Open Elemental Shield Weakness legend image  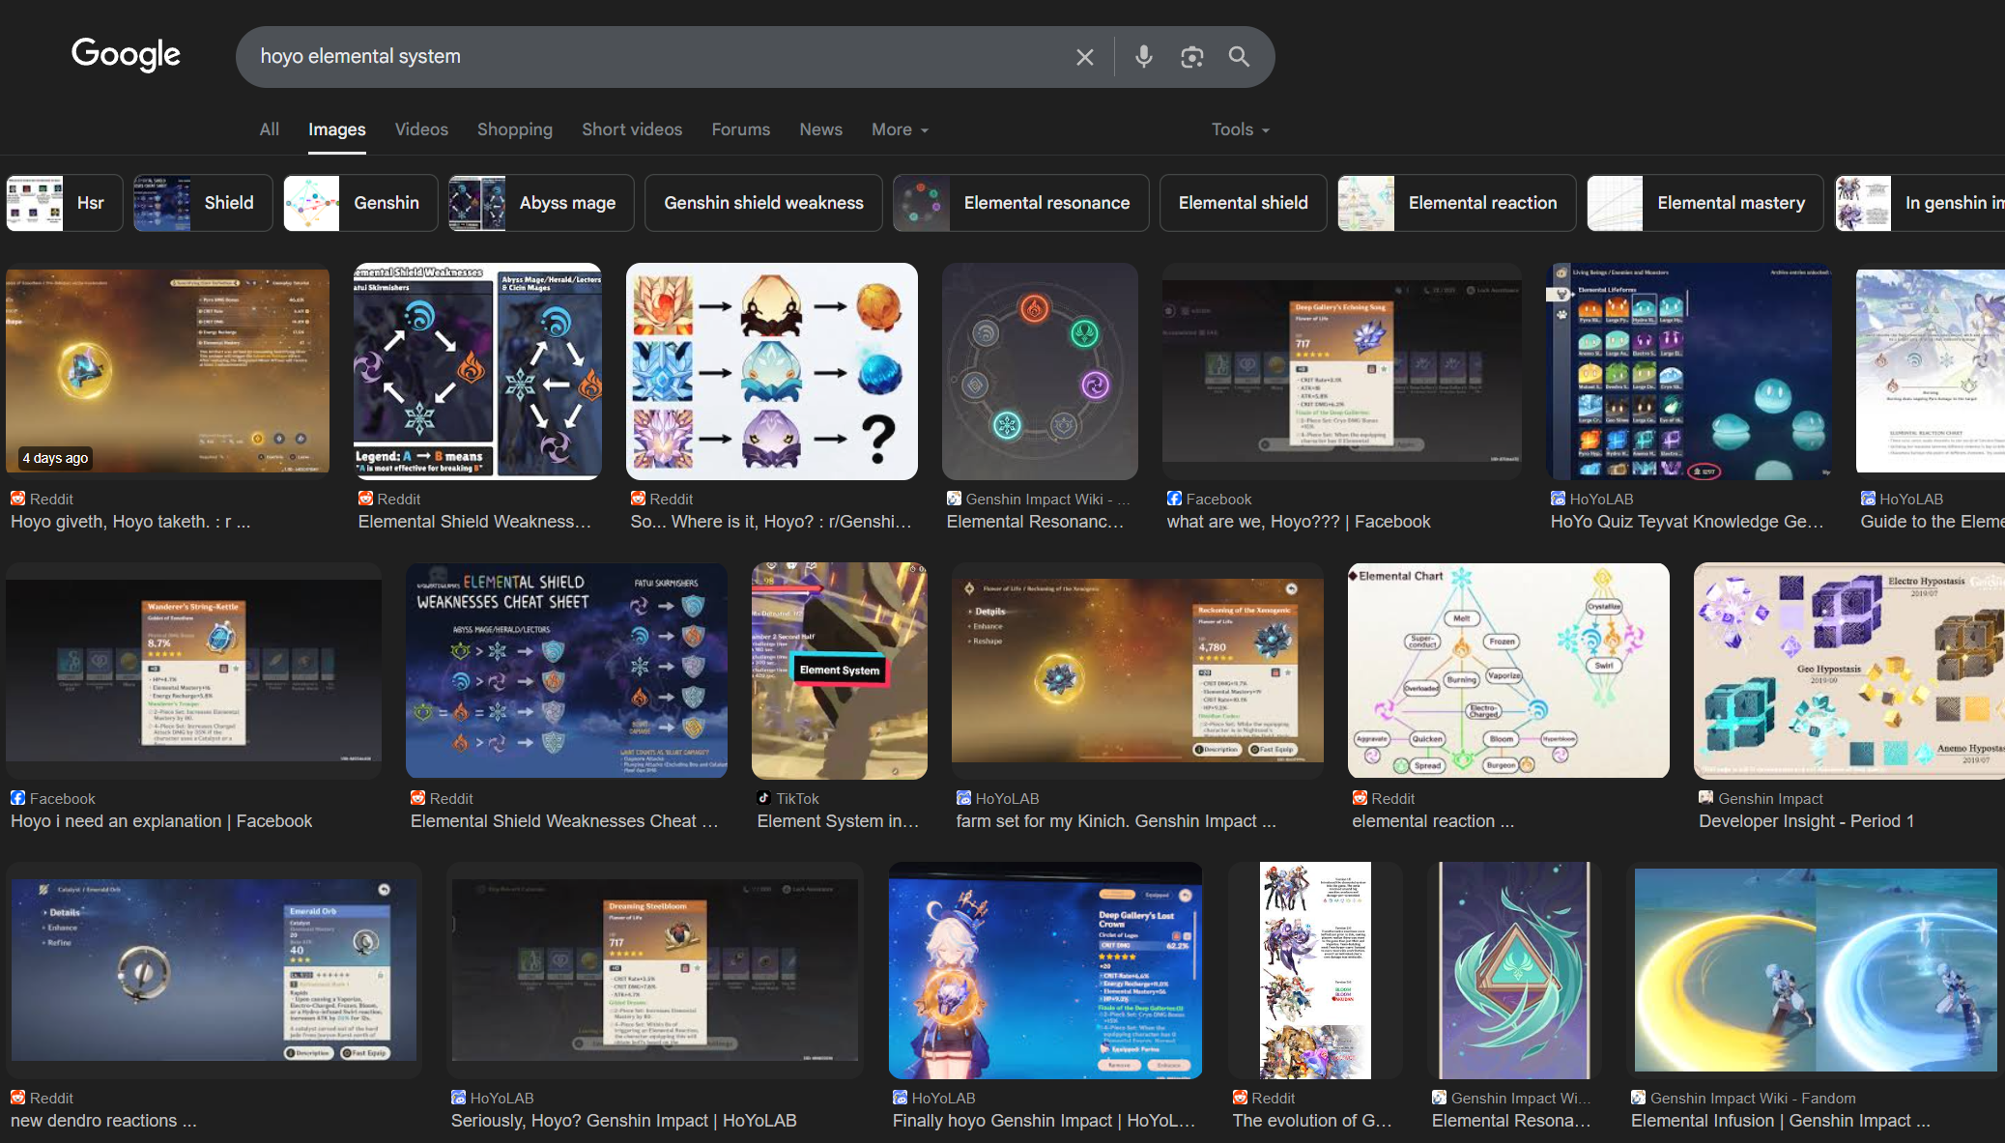(x=478, y=371)
